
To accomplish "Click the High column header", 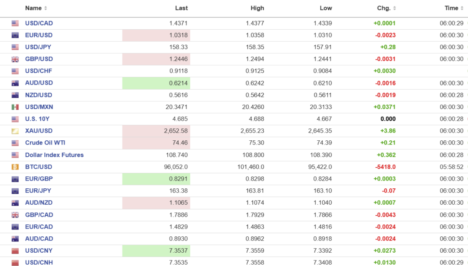I will [x=257, y=8].
